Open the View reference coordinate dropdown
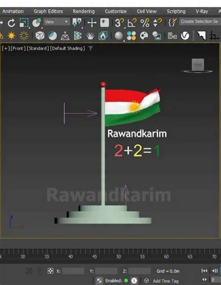 (56, 22)
